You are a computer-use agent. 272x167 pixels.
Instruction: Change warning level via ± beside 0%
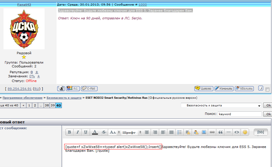[38, 76]
